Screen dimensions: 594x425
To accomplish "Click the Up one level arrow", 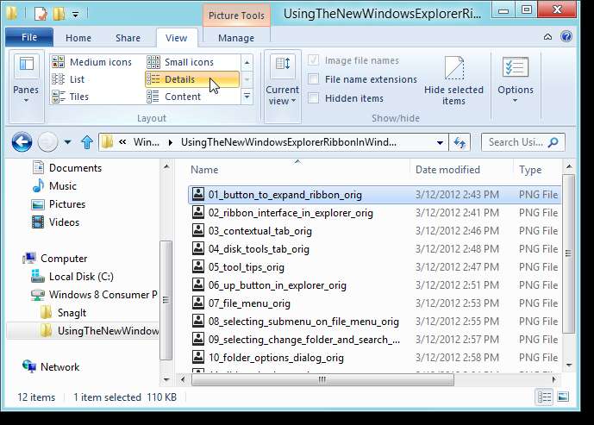I will [x=87, y=142].
